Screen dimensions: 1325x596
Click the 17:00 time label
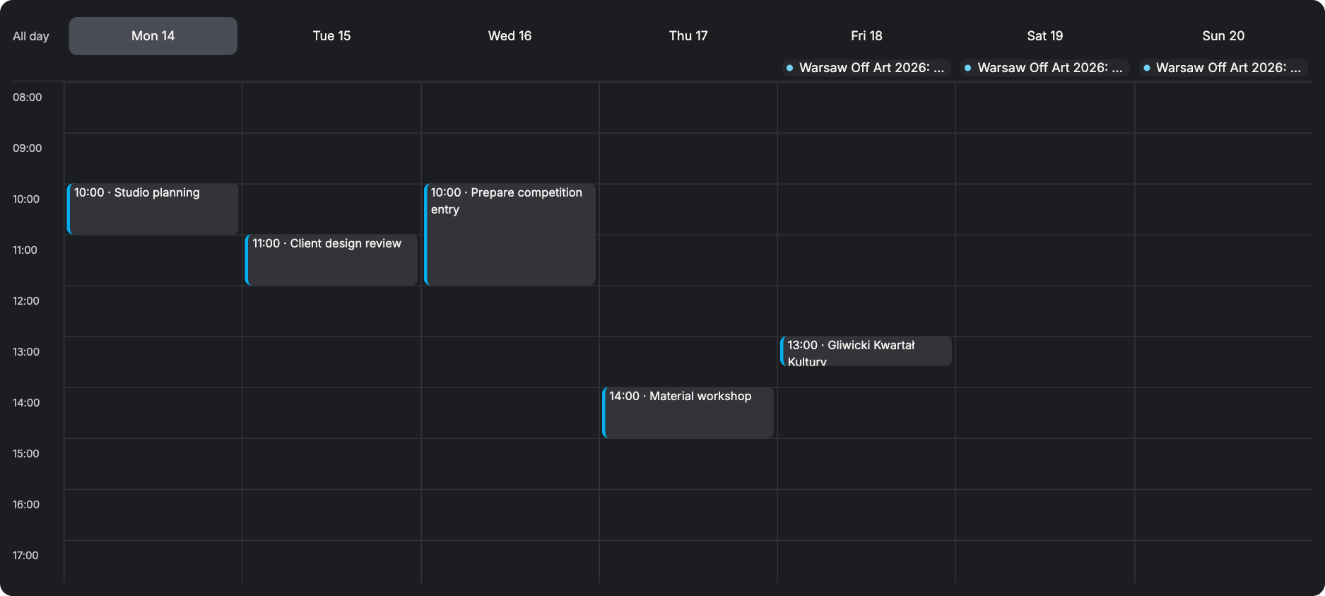point(25,556)
